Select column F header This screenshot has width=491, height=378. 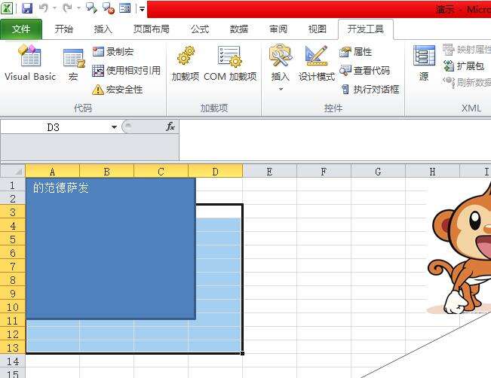[x=324, y=172]
